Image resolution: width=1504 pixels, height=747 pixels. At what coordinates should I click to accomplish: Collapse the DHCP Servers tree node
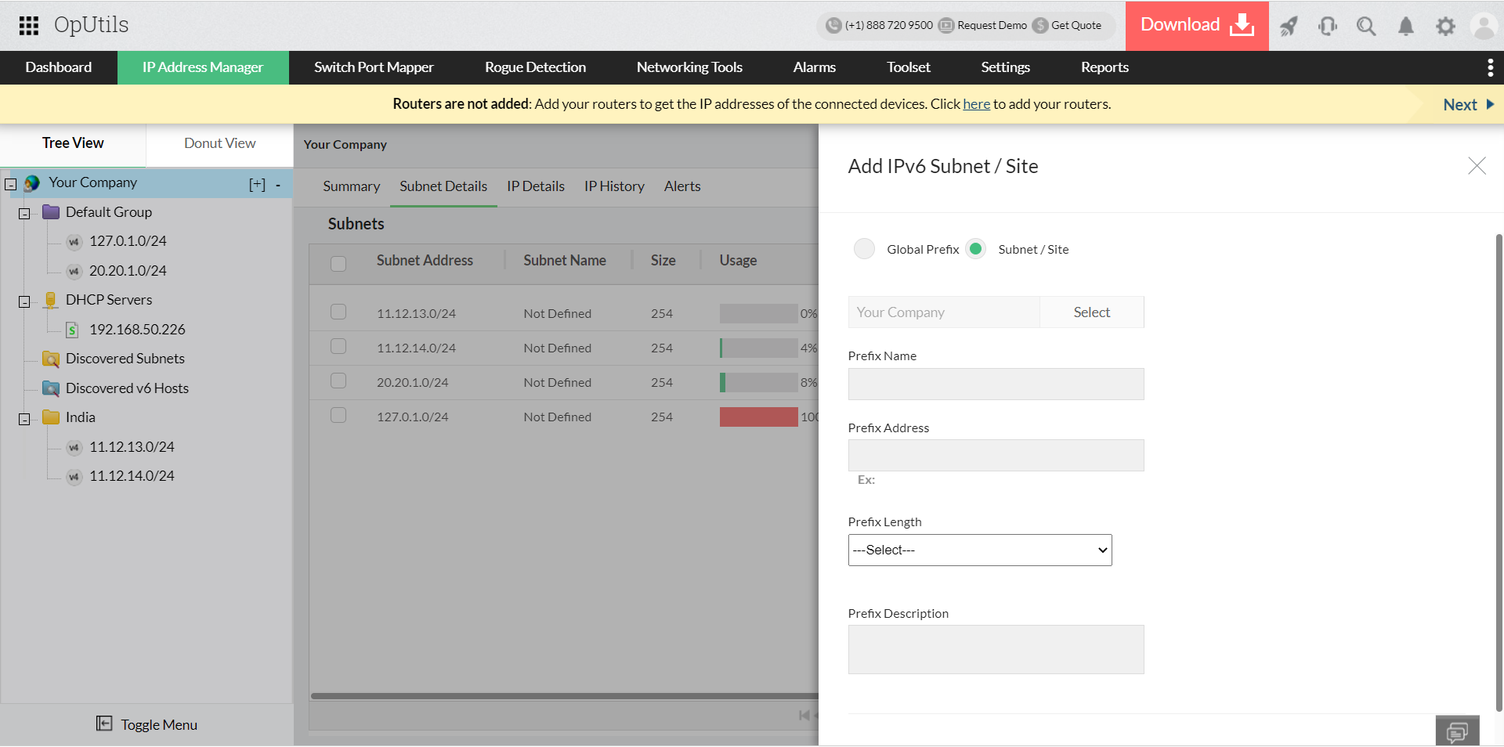[24, 302]
